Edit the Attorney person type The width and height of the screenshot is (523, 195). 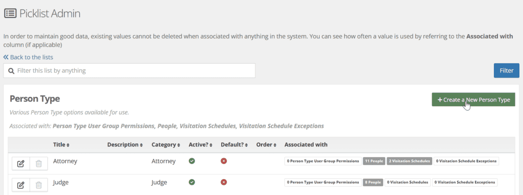click(20, 164)
